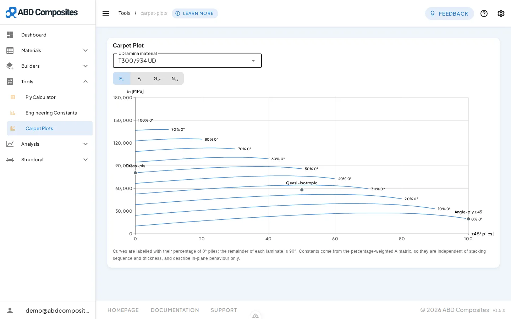Click the Cross-ply data point

click(135, 173)
